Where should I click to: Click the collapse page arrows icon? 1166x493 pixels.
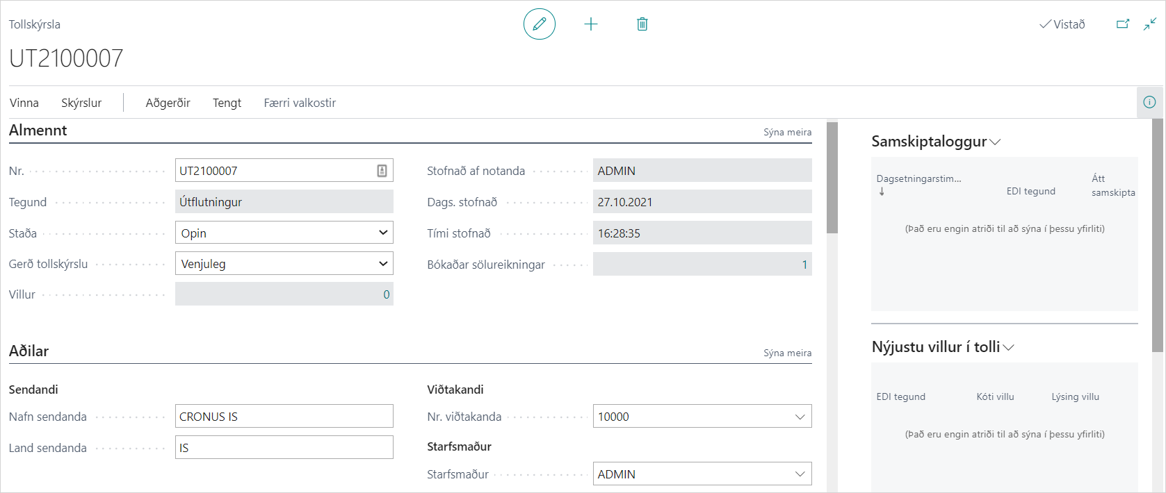pyautogui.click(x=1150, y=24)
